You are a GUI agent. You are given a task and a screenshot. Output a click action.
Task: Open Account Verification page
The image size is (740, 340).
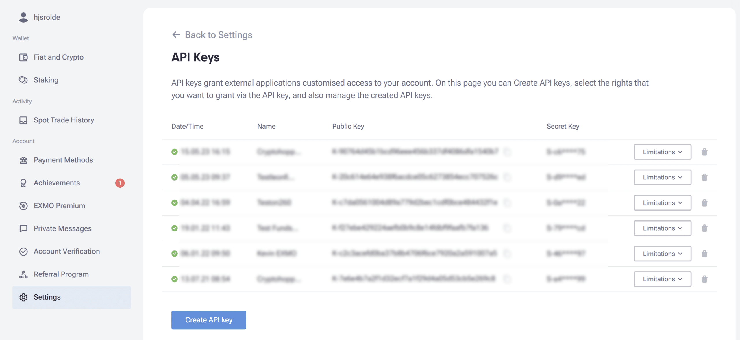[x=67, y=251]
